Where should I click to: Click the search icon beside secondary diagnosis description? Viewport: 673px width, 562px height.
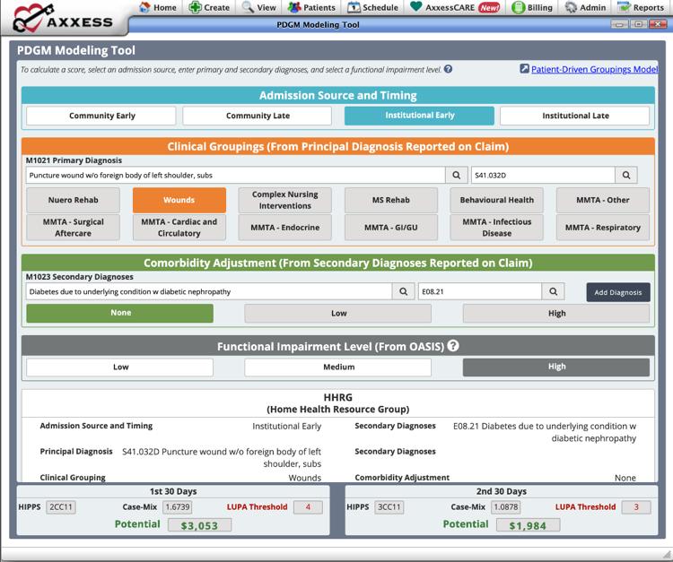click(x=404, y=291)
